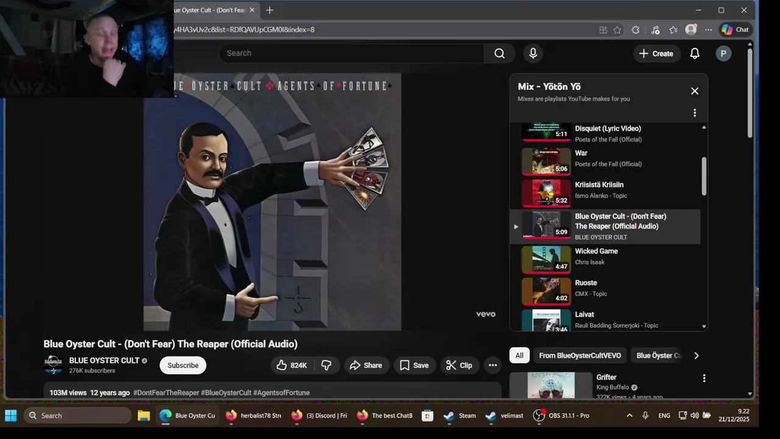
Task: Play Ruoste by CMX from the mix
Action: (x=605, y=290)
